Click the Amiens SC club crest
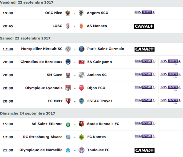This screenshot has height=157, width=183. click(82, 75)
